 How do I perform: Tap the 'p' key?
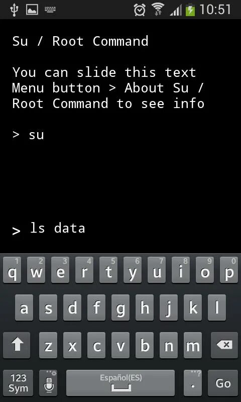(229, 270)
